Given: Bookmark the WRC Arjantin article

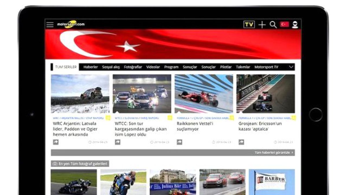Looking at the screenshot, I should pyautogui.click(x=108, y=118).
